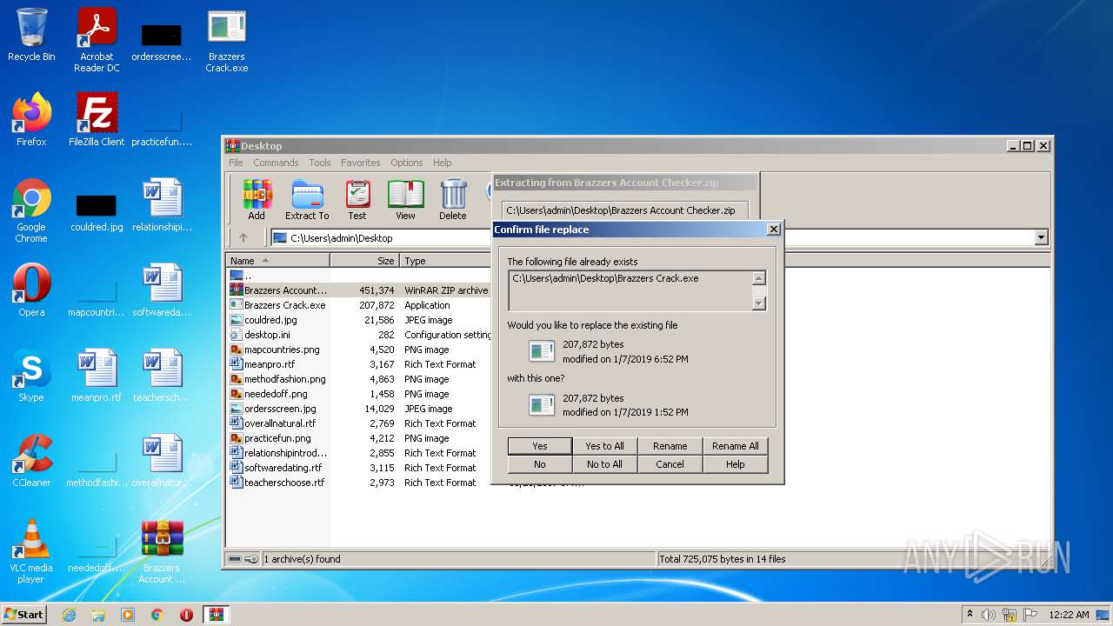Select the Acrobat Reader DC desktop icon

tap(97, 40)
